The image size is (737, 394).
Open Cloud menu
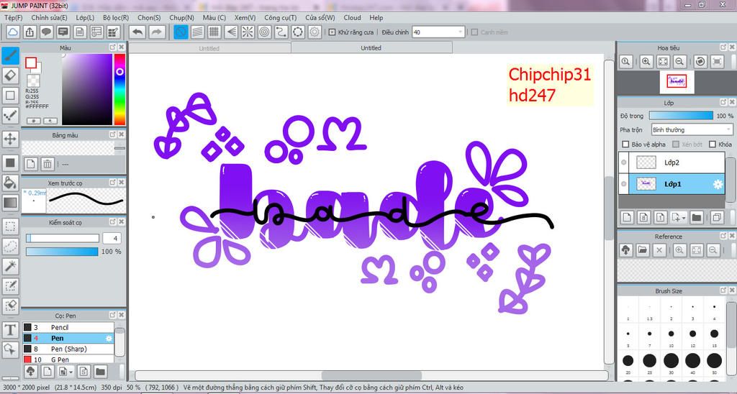click(x=352, y=17)
